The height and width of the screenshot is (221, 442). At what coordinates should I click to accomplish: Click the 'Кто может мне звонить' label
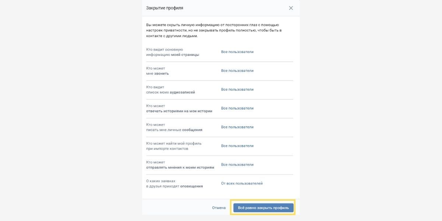pyautogui.click(x=158, y=71)
